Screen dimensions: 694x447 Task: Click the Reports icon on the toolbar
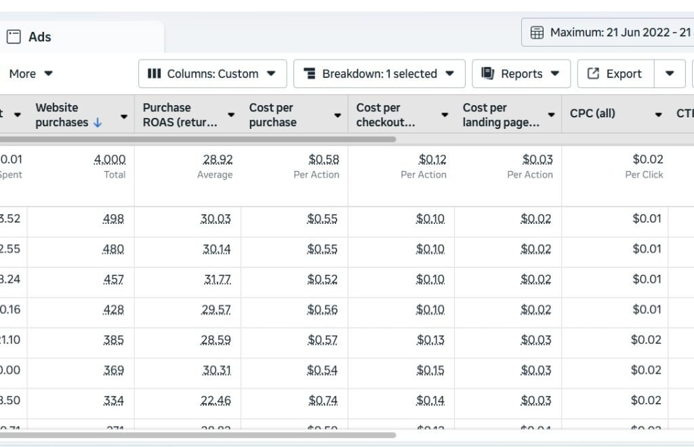pyautogui.click(x=487, y=73)
